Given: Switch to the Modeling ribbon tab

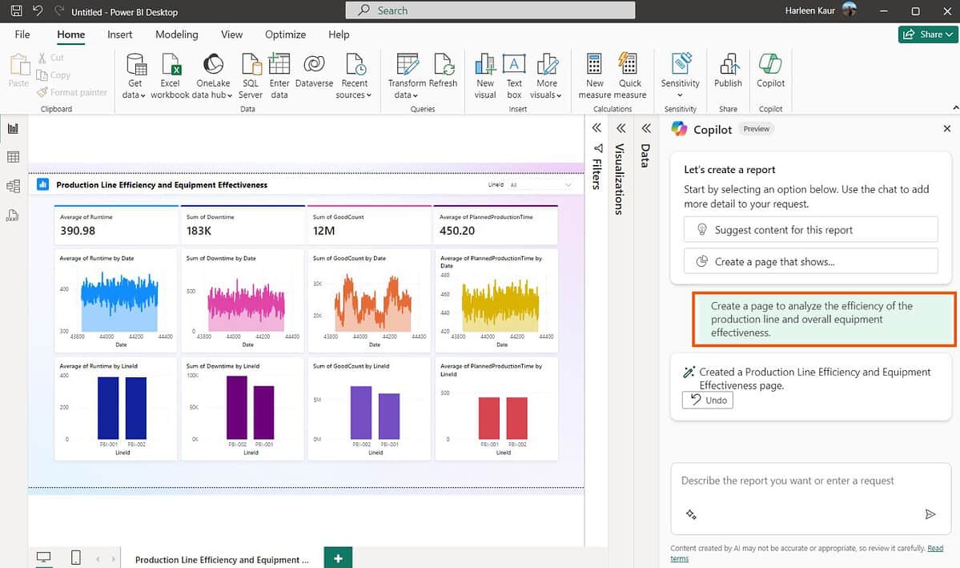Looking at the screenshot, I should (x=176, y=34).
